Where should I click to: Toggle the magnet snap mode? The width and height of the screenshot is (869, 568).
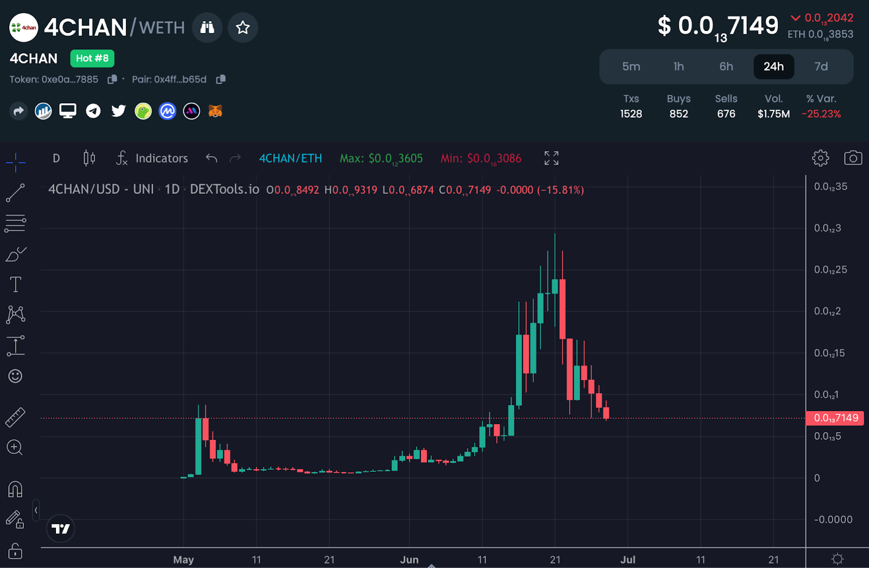pos(16,489)
